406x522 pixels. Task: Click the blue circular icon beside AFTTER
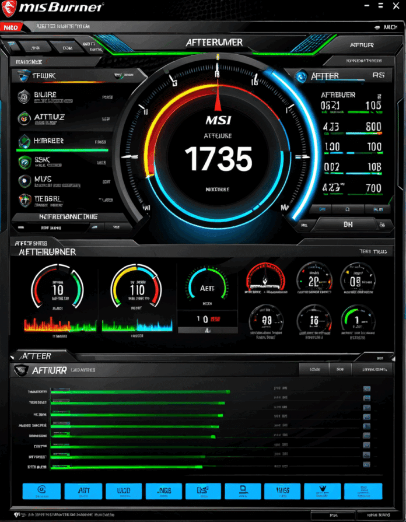coord(301,76)
